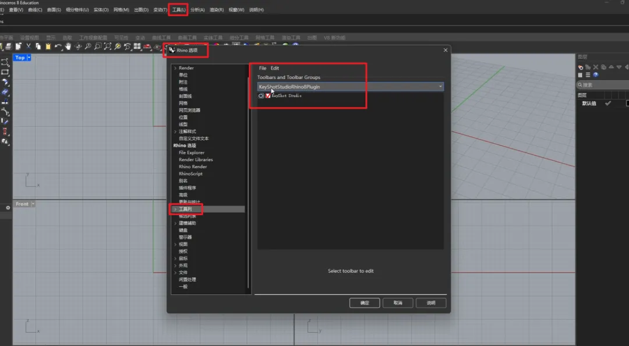
Task: Click the blue Help question mark icon
Action: click(x=596, y=75)
